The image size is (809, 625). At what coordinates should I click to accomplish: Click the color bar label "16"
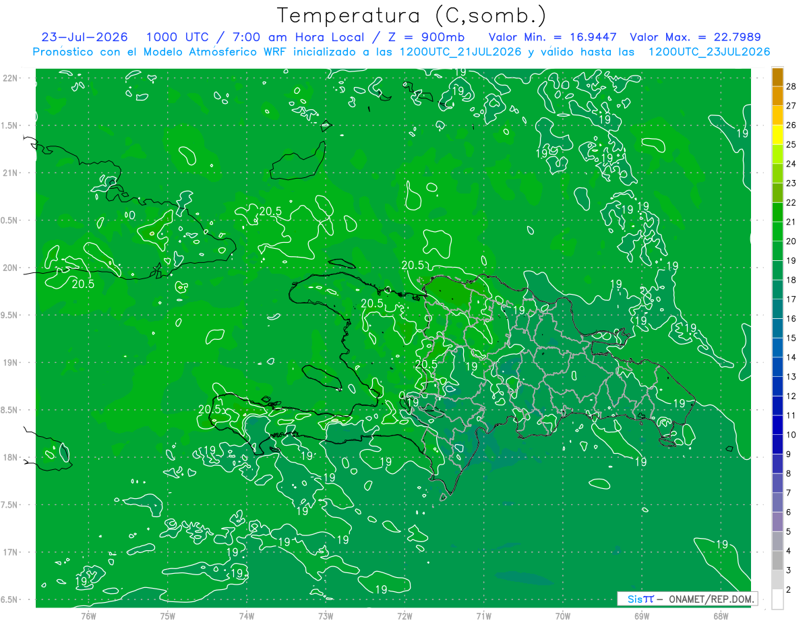[x=791, y=318]
